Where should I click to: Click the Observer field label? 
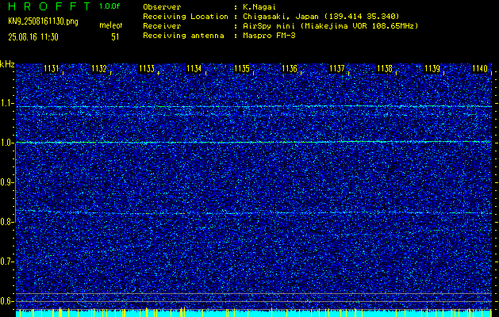click(x=162, y=6)
